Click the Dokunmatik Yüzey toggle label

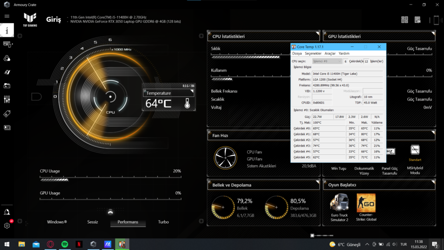364,171
